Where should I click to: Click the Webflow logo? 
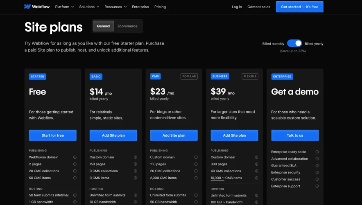37,7
